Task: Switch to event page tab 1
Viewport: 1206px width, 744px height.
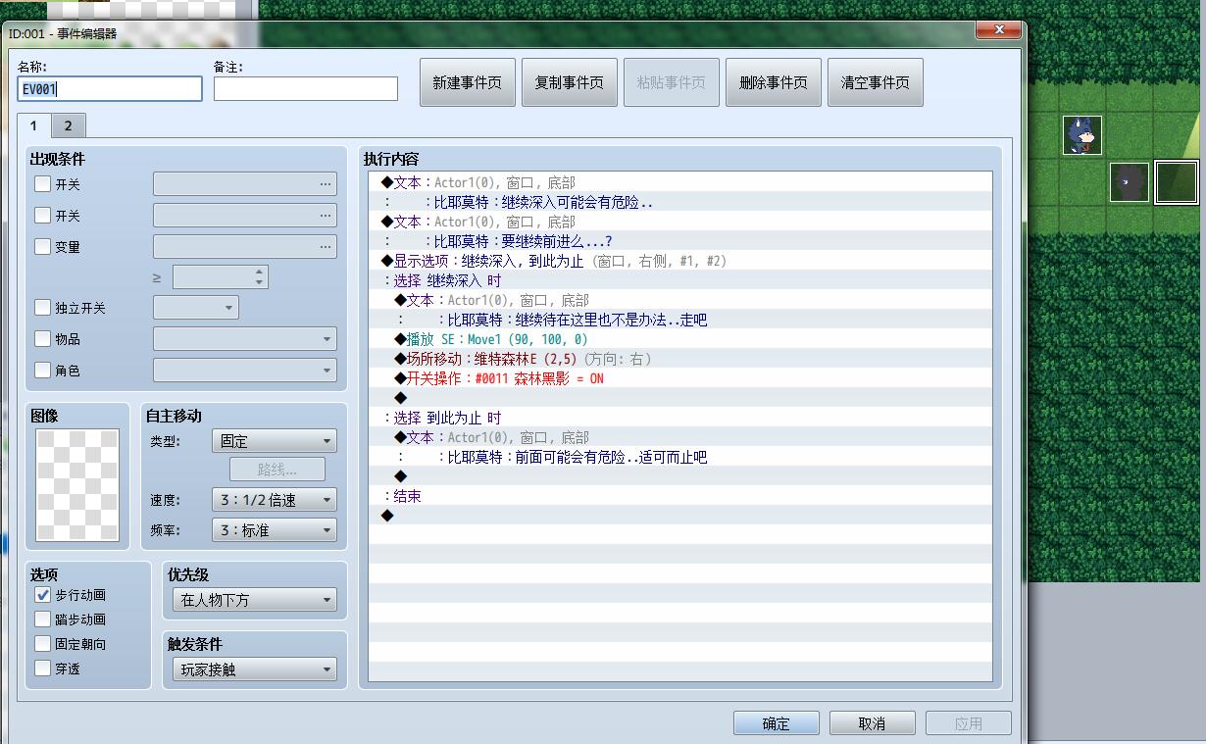Action: tap(33, 125)
